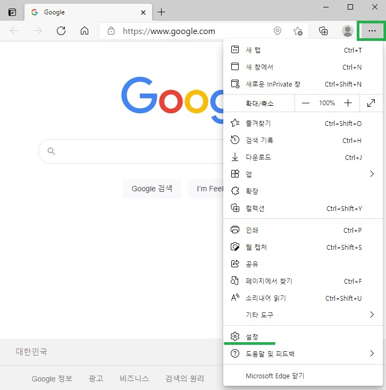Start 웹 캡처 web capture
Screen dimensions: 386x390
click(303, 247)
